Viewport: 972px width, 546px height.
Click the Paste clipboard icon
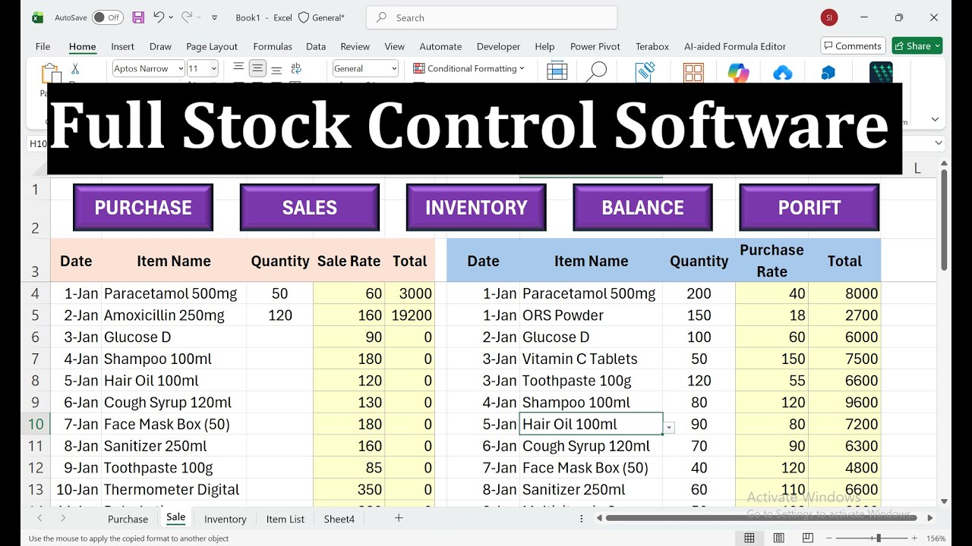point(50,74)
